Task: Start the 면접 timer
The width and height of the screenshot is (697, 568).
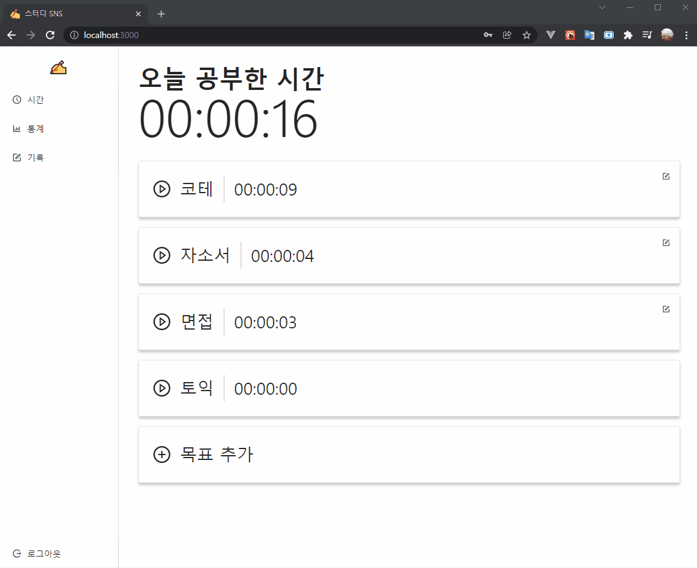Action: pos(161,322)
